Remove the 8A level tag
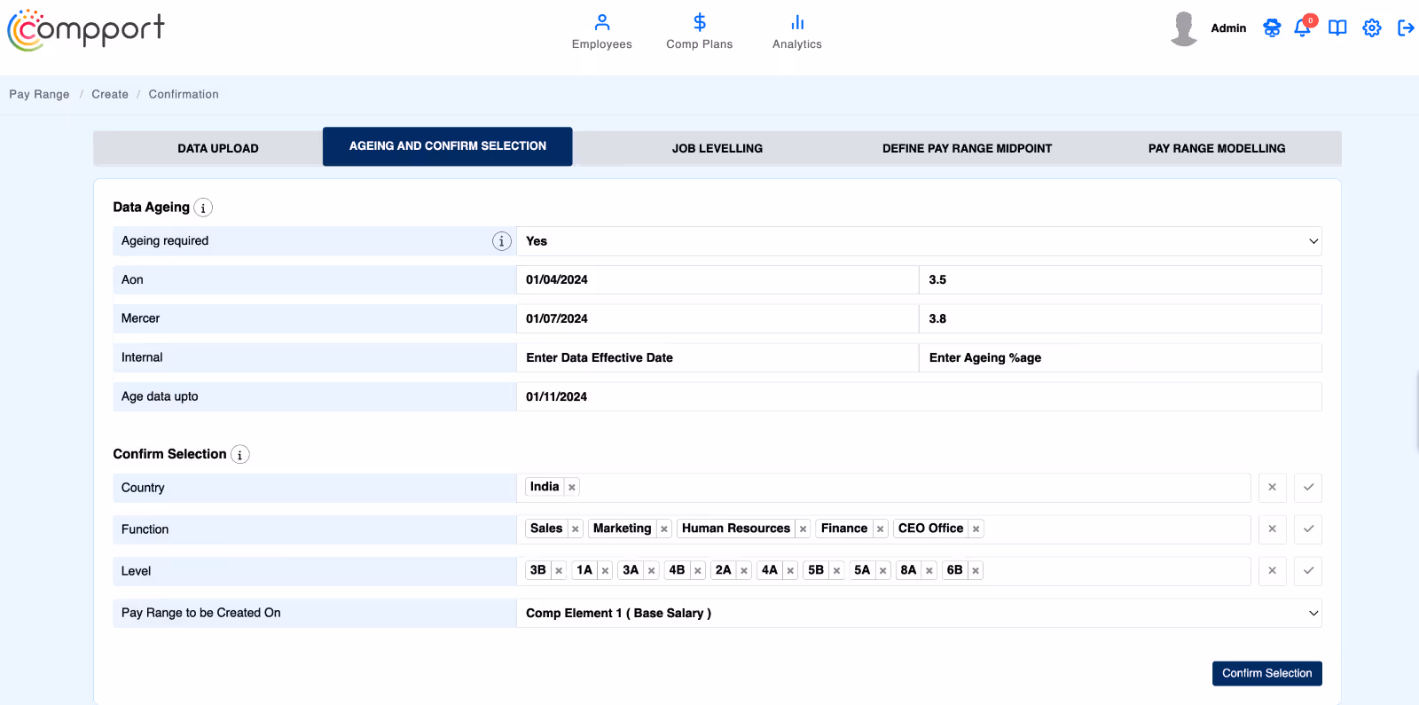 [x=929, y=571]
